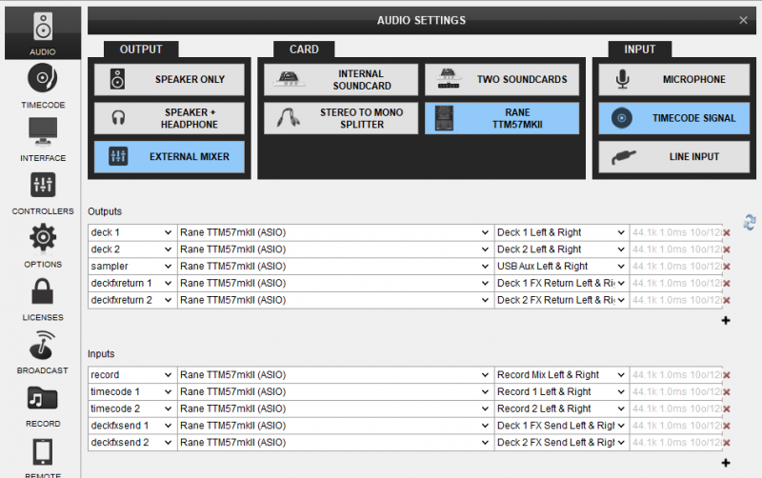Open the Licenses padlock section
The width and height of the screenshot is (762, 478).
click(x=43, y=299)
